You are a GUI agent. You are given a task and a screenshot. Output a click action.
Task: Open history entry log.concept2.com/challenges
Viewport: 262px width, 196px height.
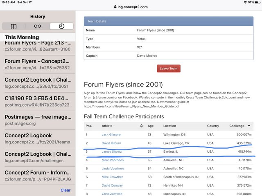(38, 157)
